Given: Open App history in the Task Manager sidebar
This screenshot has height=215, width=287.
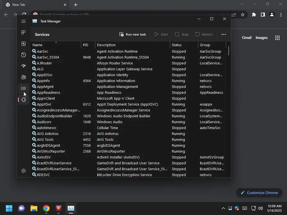Looking at the screenshot, I should tap(24, 55).
